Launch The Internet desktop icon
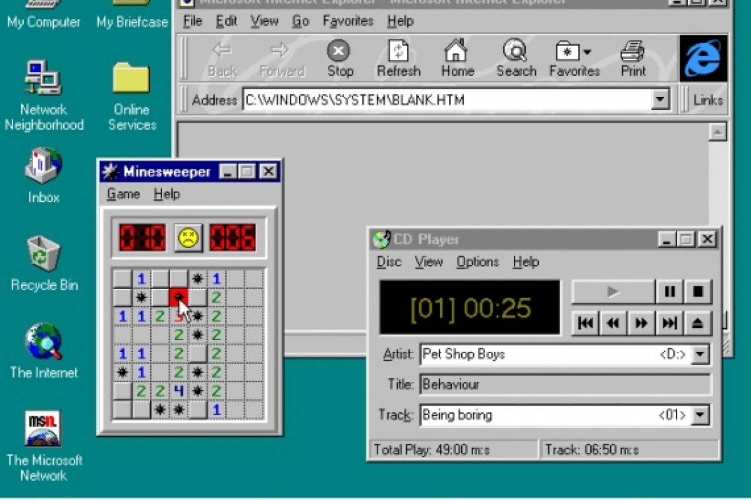 pos(43,351)
